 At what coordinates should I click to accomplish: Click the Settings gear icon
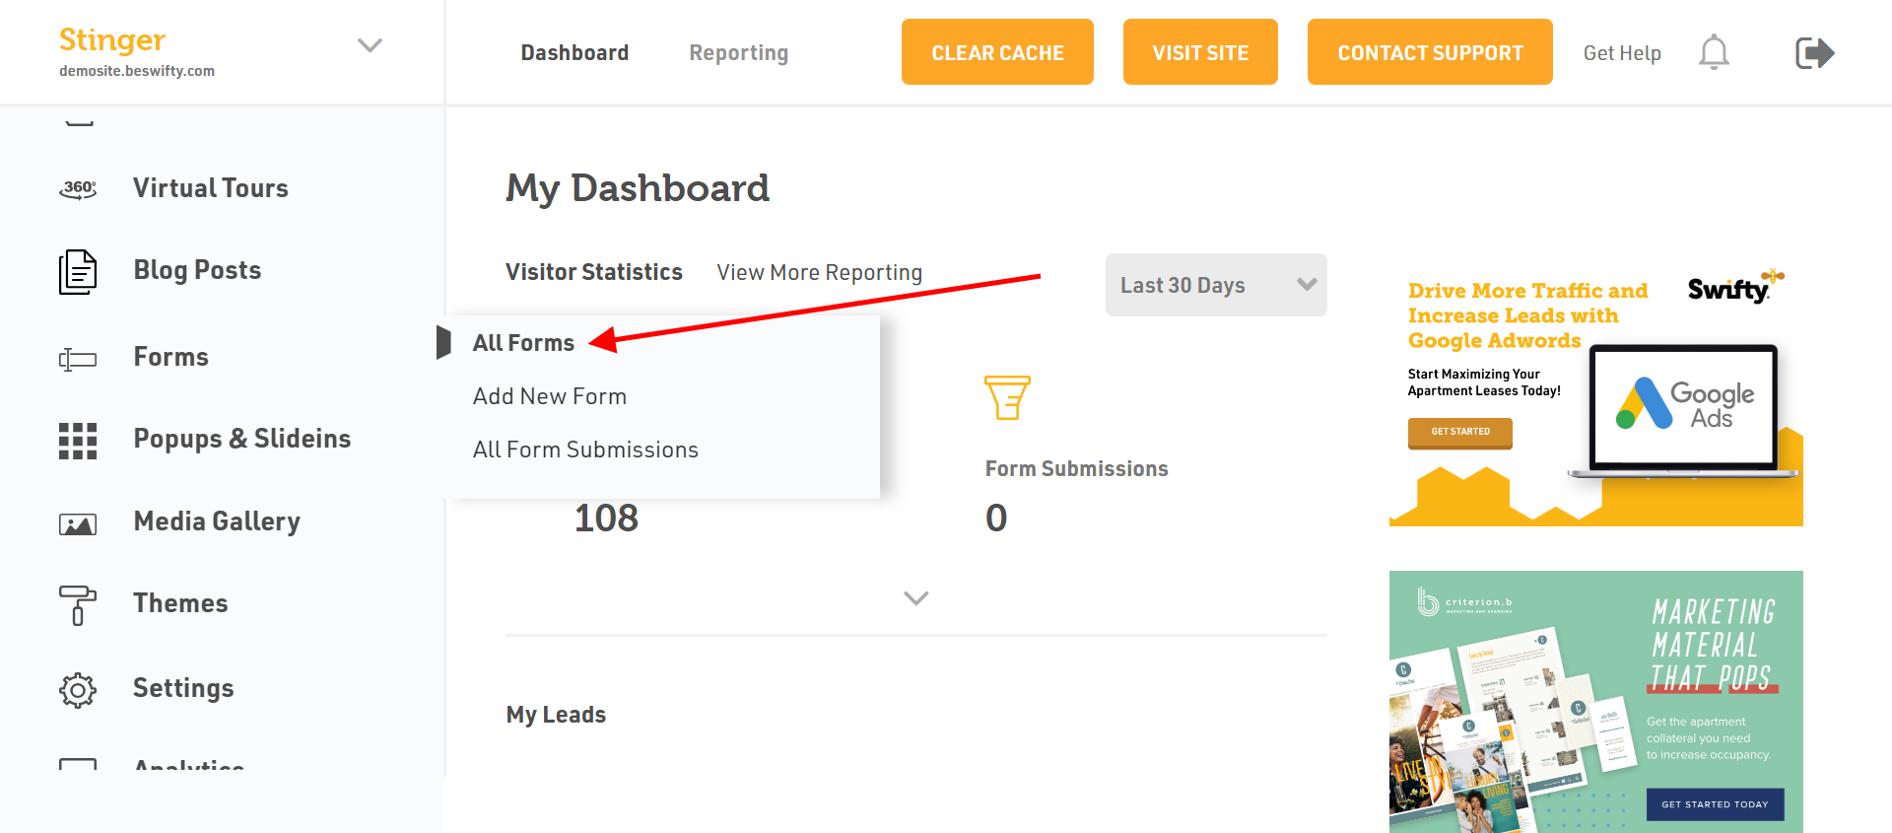point(78,690)
